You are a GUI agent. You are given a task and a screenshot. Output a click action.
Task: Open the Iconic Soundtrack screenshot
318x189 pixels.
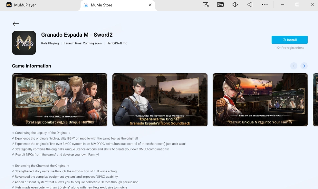(x=160, y=100)
